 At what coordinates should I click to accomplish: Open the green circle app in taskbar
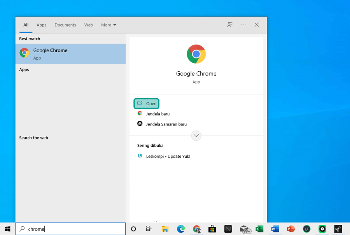coord(322,229)
